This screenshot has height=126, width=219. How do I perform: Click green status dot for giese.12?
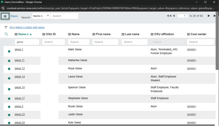[x=9, y=69]
